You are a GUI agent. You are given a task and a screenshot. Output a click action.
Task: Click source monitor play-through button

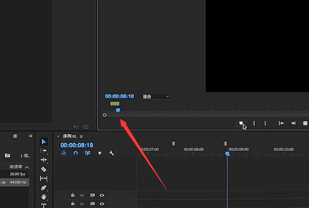[x=76, y=127]
